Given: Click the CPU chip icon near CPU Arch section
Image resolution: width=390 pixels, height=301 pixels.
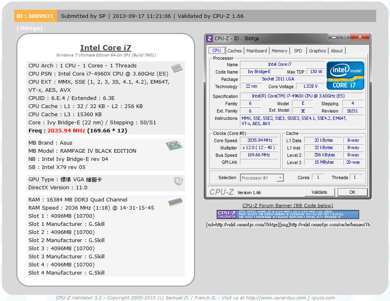Looking at the screenshot, I should 177,69.
